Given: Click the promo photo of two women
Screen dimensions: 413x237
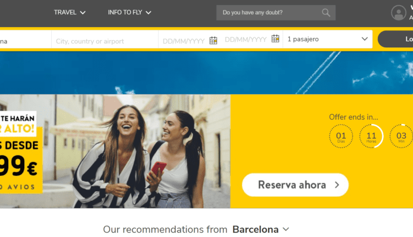Looking at the screenshot, I should coord(115,152).
